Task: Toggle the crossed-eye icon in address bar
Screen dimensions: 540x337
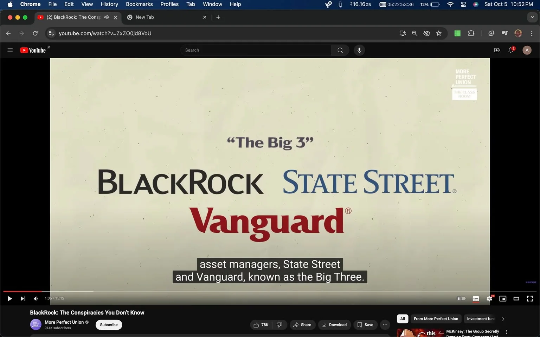Action: pyautogui.click(x=426, y=33)
